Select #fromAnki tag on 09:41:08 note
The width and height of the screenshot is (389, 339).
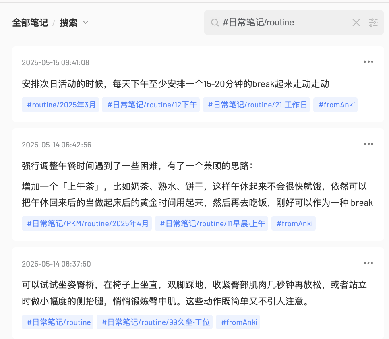point(335,105)
